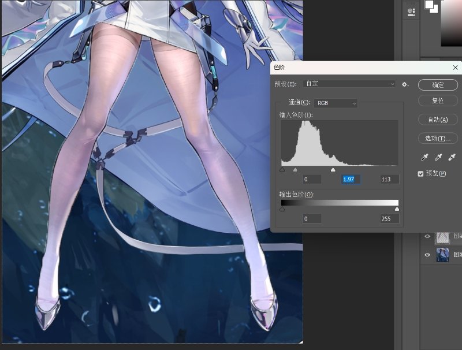Click the output white slider handle
The width and height of the screenshot is (462, 350).
click(397, 209)
